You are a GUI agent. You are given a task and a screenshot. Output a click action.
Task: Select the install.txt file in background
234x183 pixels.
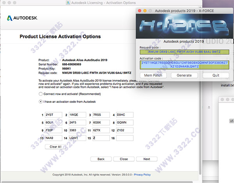pos(227,85)
